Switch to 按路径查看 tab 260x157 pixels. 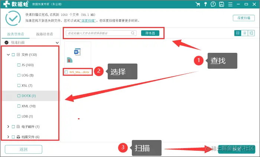click(45, 34)
